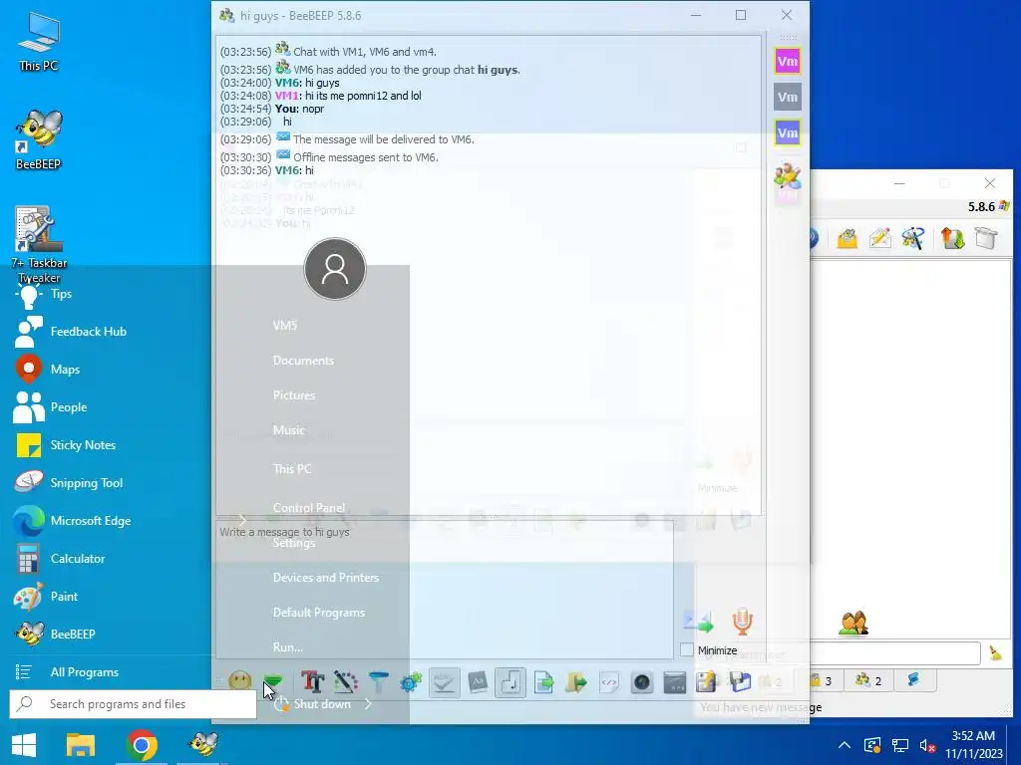1021x765 pixels.
Task: Switch to the group tab showing 2
Action: (x=868, y=680)
